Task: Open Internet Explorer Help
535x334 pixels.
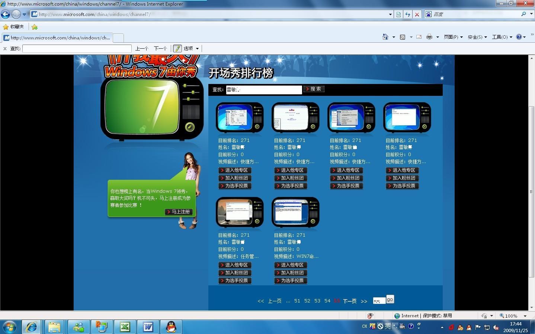Action: pos(519,37)
